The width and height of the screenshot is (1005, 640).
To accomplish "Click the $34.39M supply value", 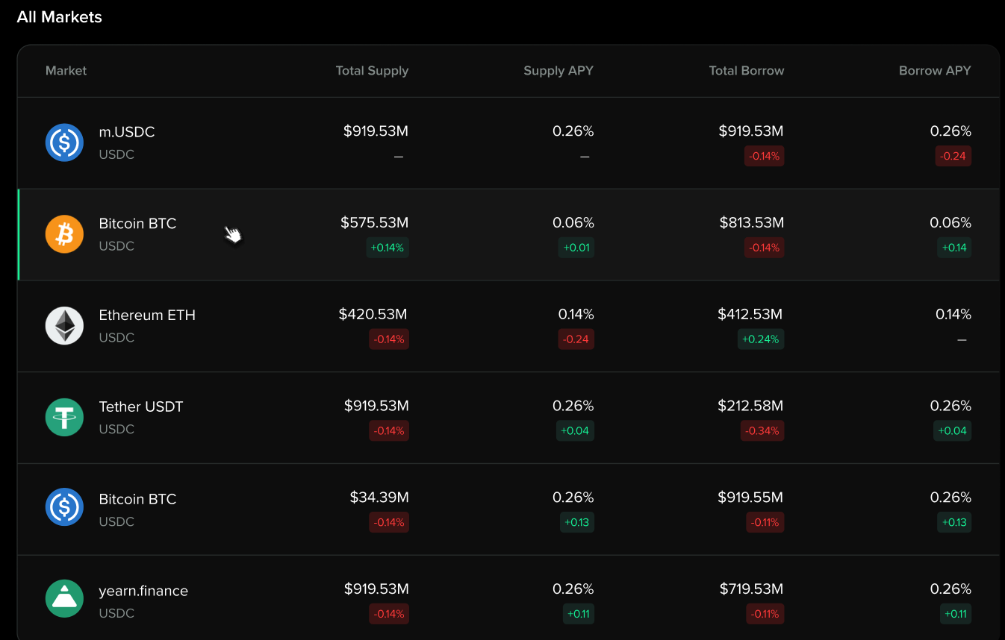I will coord(379,498).
